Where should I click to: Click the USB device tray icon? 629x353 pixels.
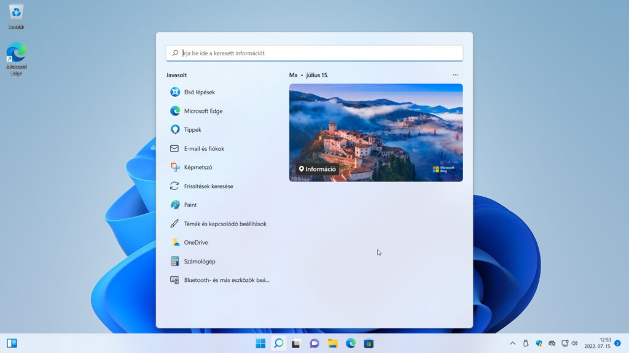click(526, 343)
